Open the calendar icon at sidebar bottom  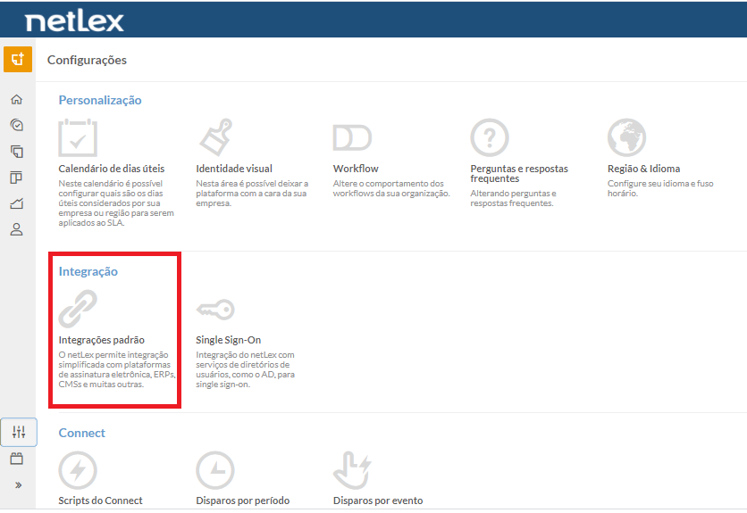click(x=17, y=459)
